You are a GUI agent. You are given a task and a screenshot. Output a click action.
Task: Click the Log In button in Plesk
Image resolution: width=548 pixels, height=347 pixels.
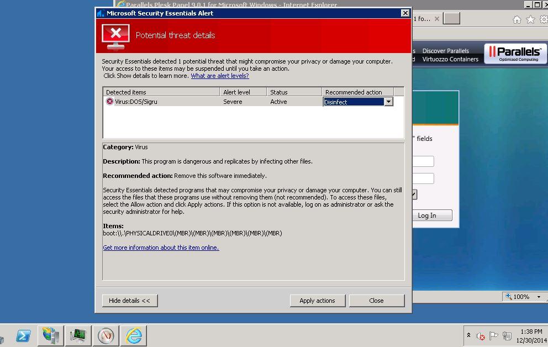433,215
